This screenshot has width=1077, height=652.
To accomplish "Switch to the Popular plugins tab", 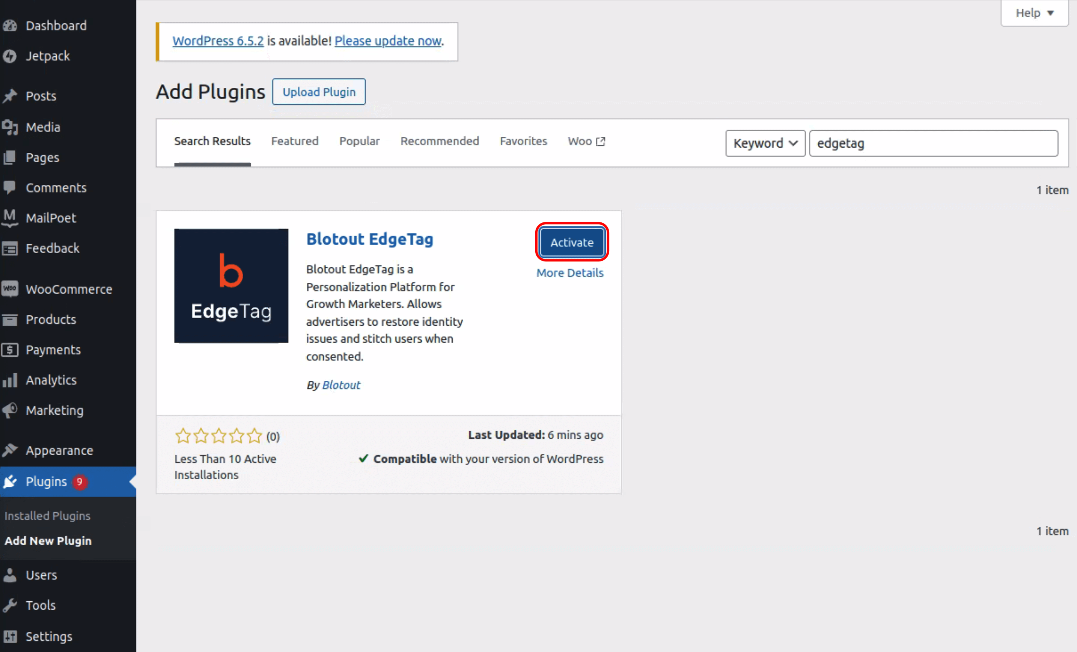I will click(x=359, y=141).
